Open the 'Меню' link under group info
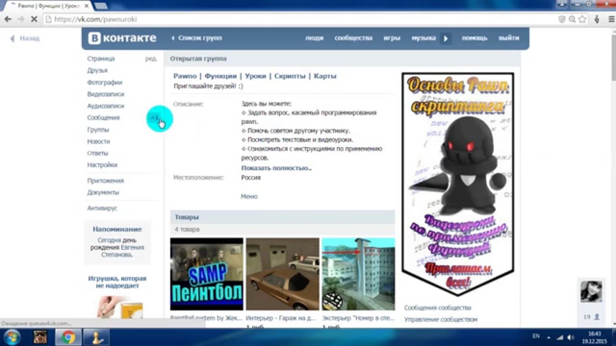This screenshot has width=616, height=346. [249, 197]
